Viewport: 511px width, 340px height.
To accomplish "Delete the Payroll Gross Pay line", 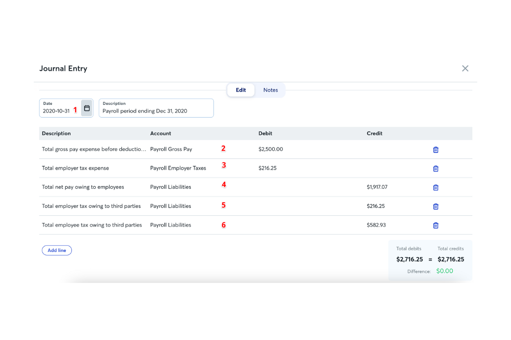I will click(436, 149).
